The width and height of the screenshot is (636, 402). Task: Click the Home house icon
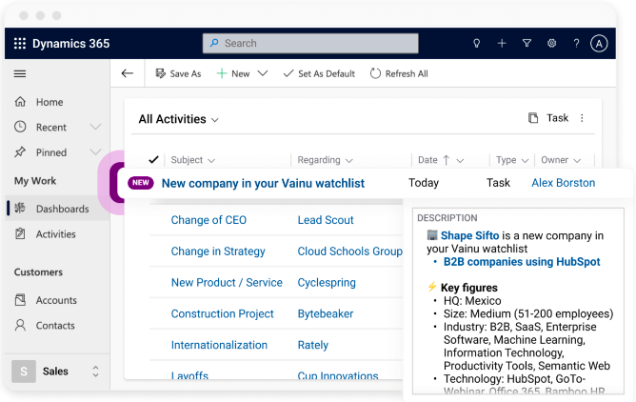[x=20, y=101]
